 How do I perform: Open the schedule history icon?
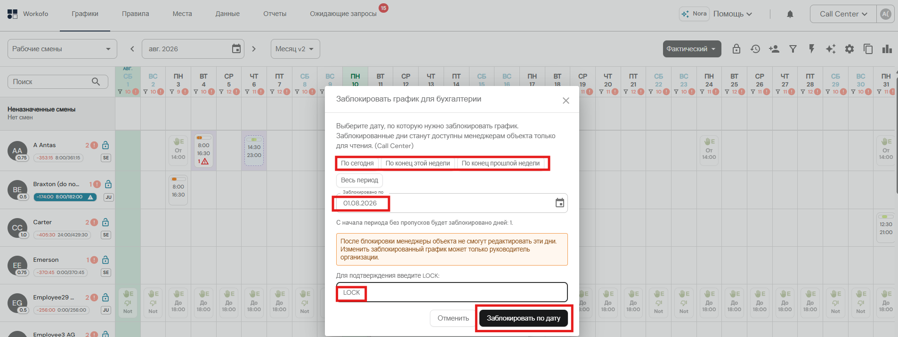pos(755,49)
